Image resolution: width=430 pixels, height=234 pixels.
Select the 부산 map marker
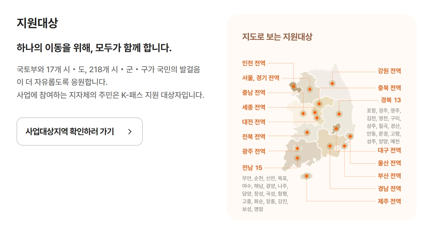(x=344, y=146)
